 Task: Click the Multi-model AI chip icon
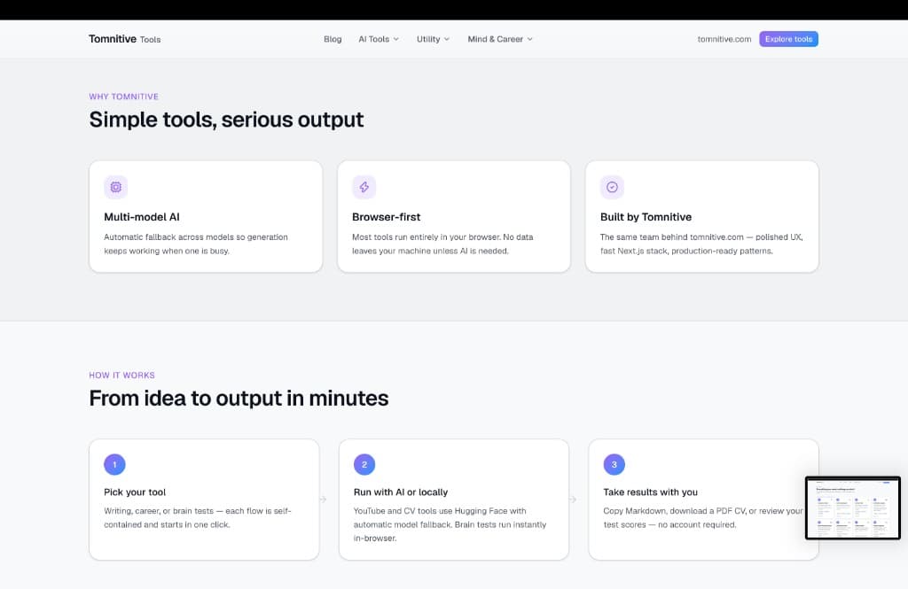116,187
